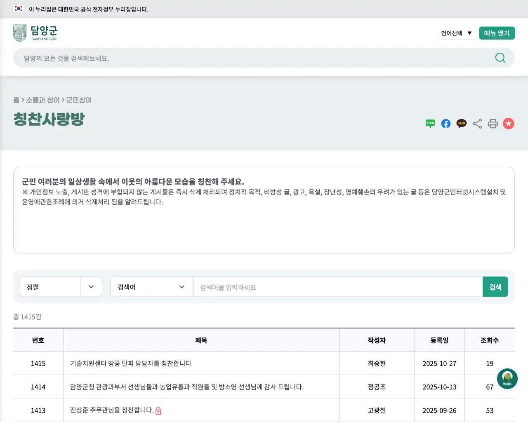Open the link share icon

477,123
